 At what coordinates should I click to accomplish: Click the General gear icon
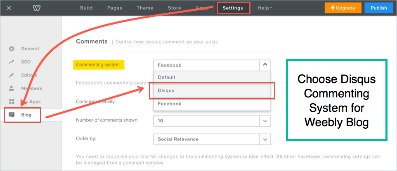12,49
